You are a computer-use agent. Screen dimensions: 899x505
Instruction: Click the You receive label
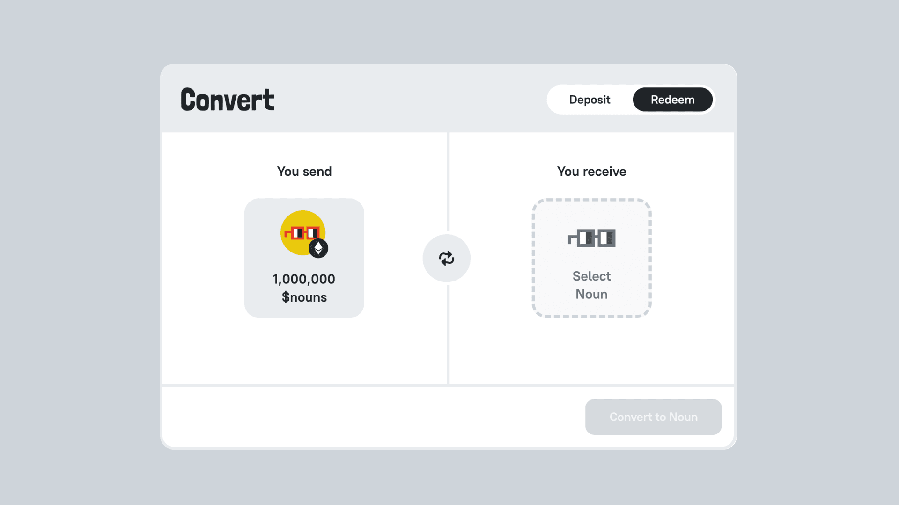point(591,172)
